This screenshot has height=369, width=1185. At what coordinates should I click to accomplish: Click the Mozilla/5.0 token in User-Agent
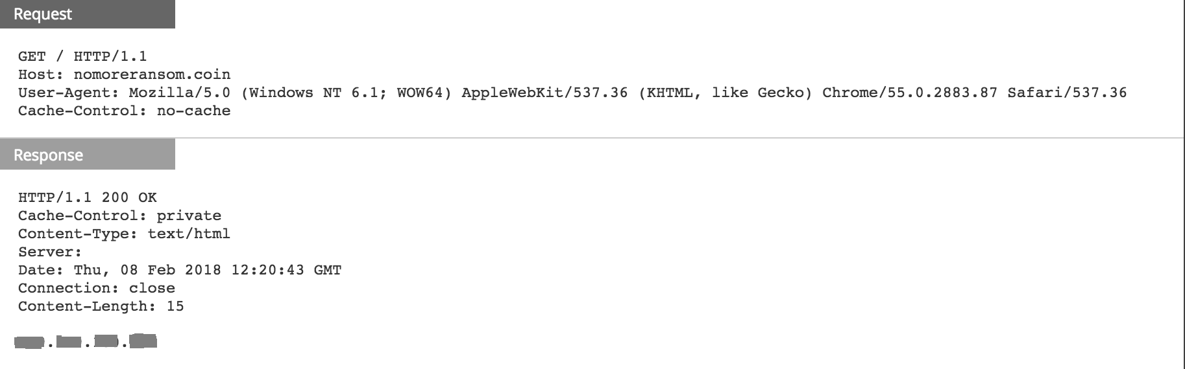point(179,93)
